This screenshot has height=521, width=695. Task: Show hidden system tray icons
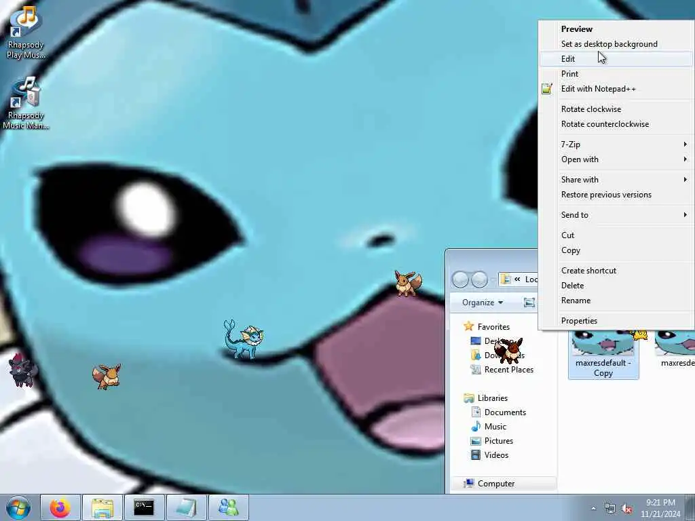coord(593,508)
